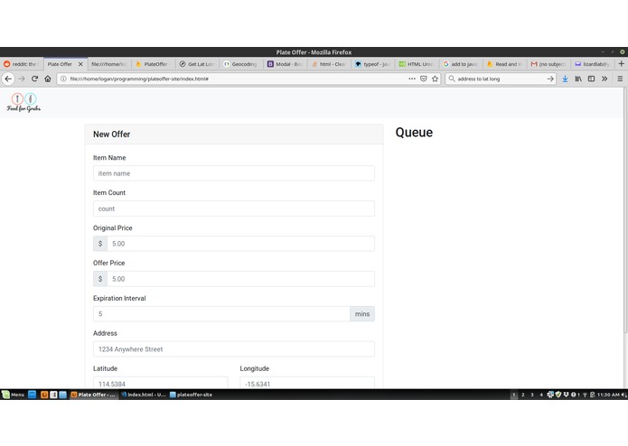Click the Offer Price input field
Image resolution: width=628 pixels, height=446 pixels.
coord(240,279)
